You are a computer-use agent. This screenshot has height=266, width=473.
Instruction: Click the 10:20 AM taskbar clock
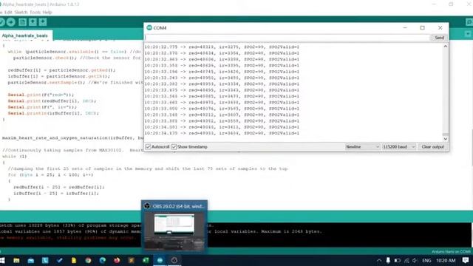pos(446,260)
